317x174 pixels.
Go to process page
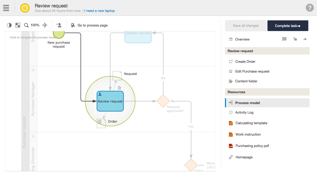point(89,25)
